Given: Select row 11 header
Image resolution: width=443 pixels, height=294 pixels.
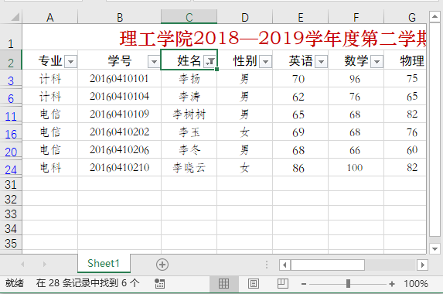Looking at the screenshot, I should click(11, 115).
